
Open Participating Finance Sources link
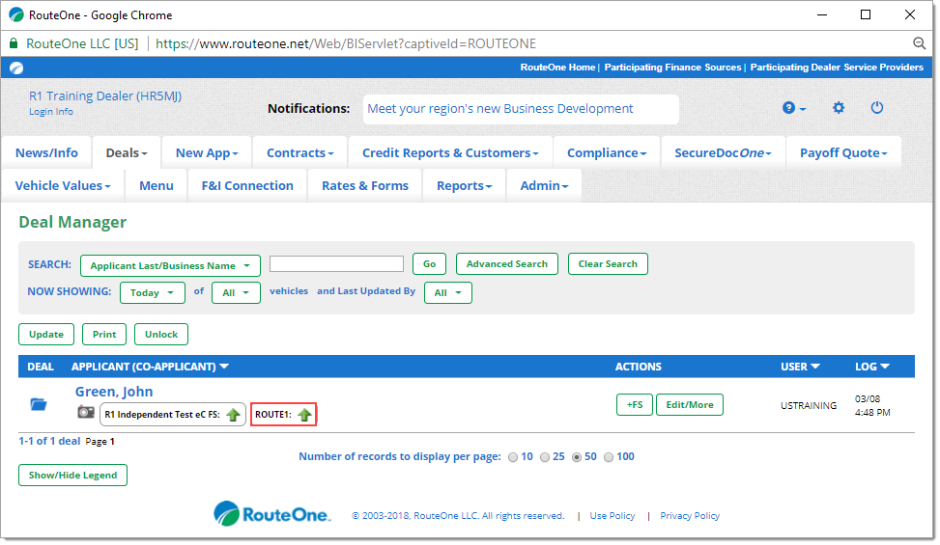click(x=672, y=68)
